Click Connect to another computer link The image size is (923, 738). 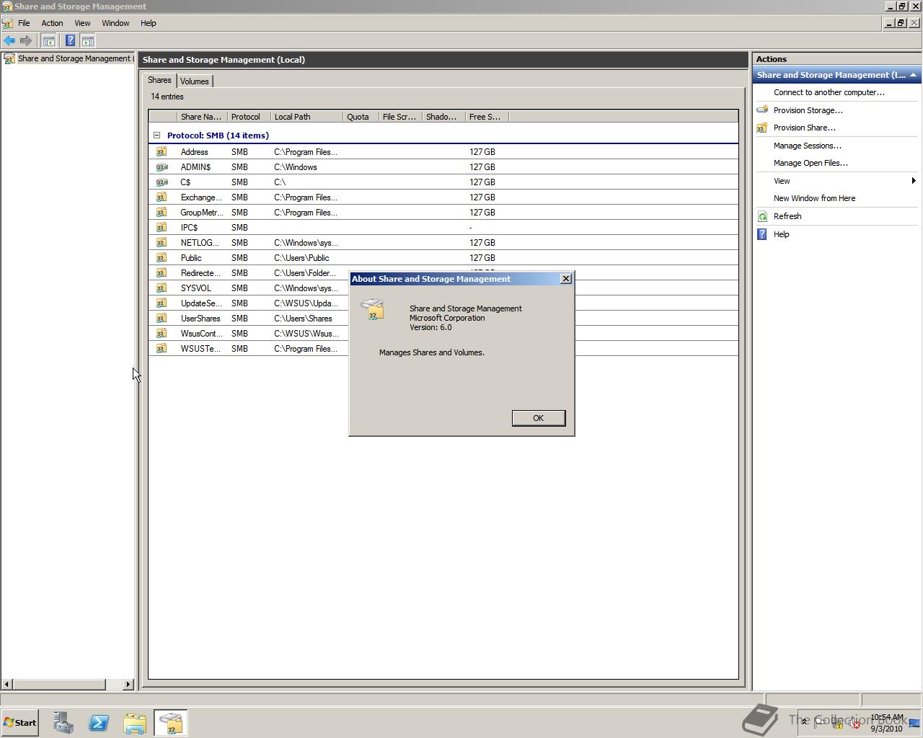pyautogui.click(x=829, y=92)
